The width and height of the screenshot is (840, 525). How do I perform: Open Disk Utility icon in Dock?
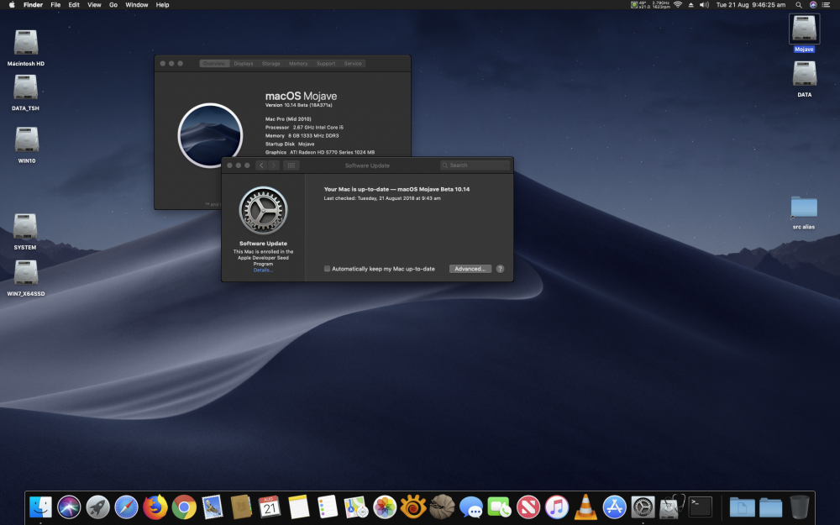click(x=672, y=507)
